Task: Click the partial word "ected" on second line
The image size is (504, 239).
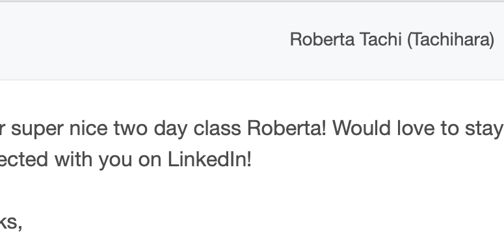Action: (x=24, y=159)
